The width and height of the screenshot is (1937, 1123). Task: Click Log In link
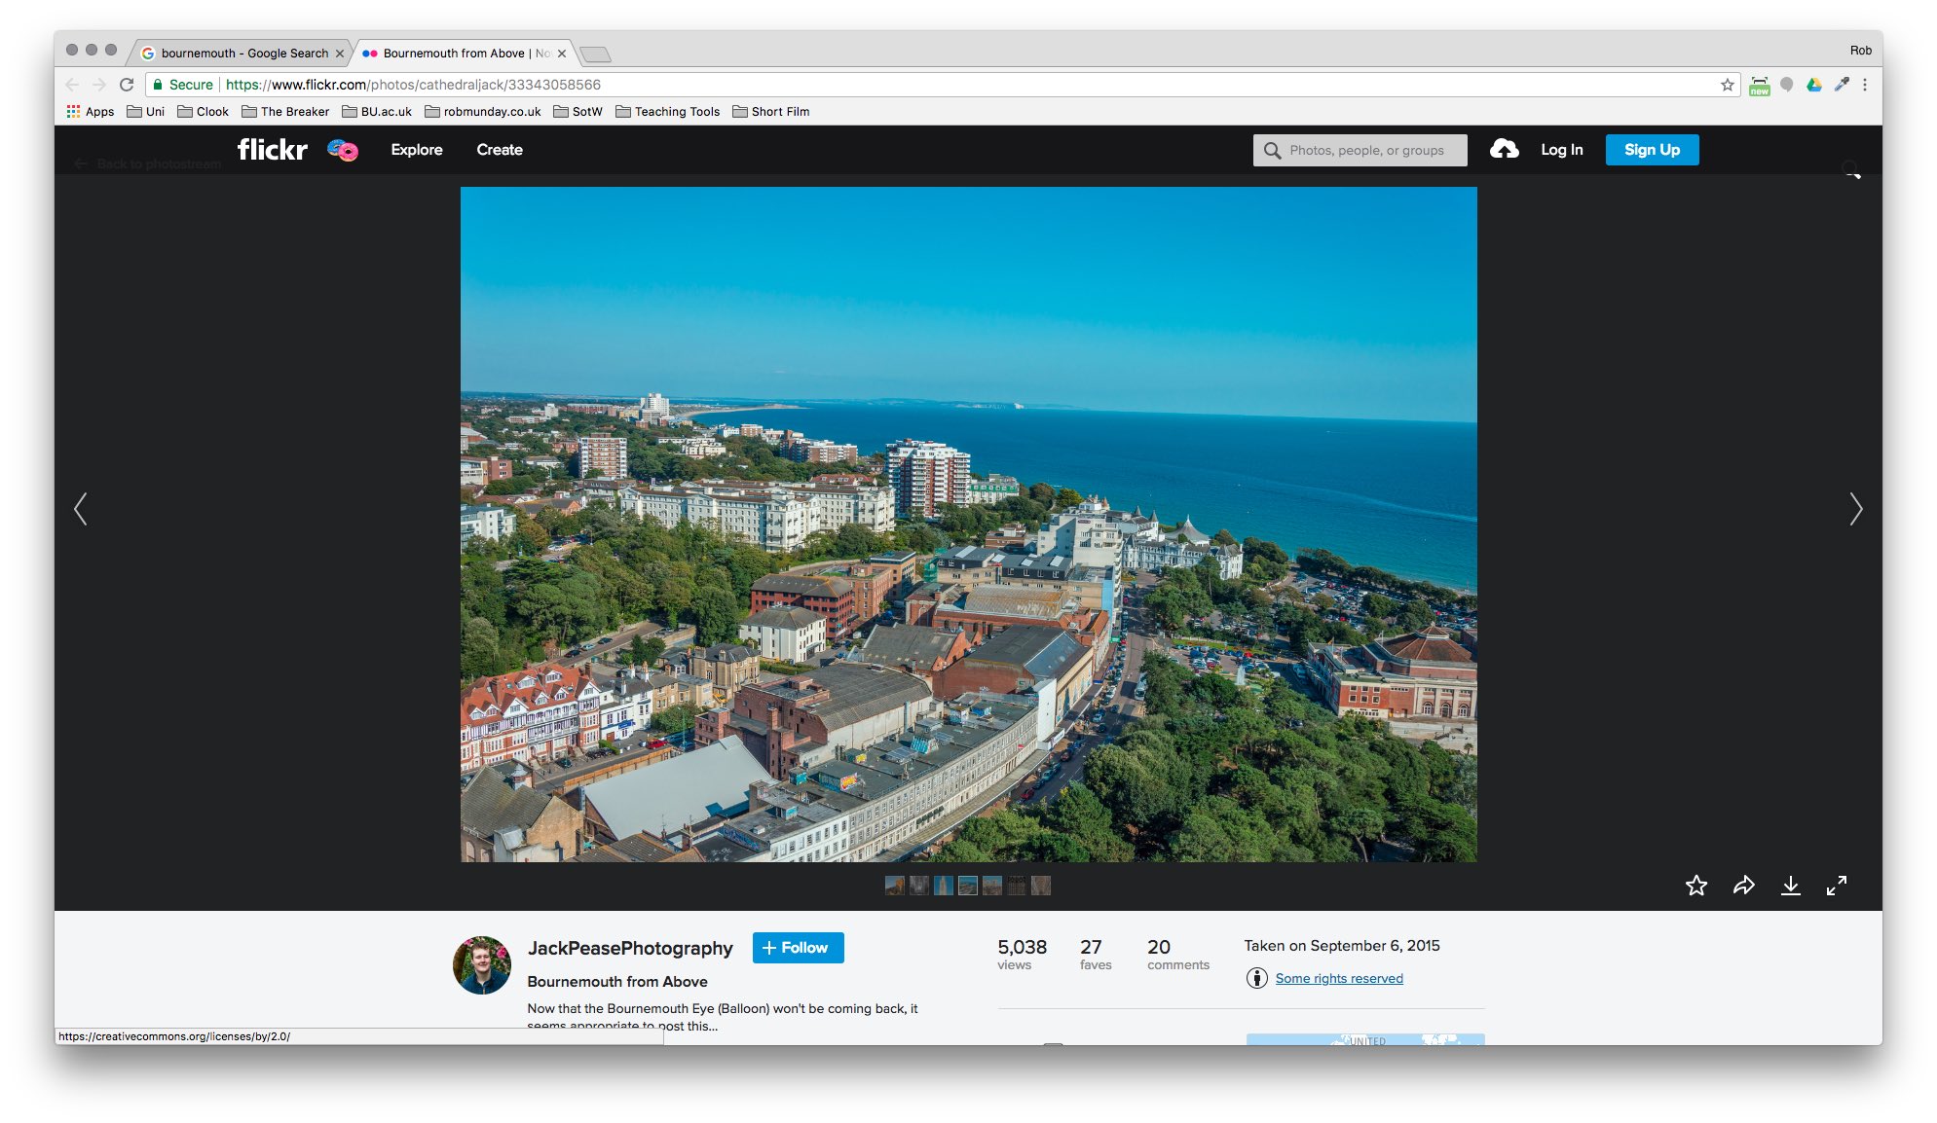[1561, 150]
